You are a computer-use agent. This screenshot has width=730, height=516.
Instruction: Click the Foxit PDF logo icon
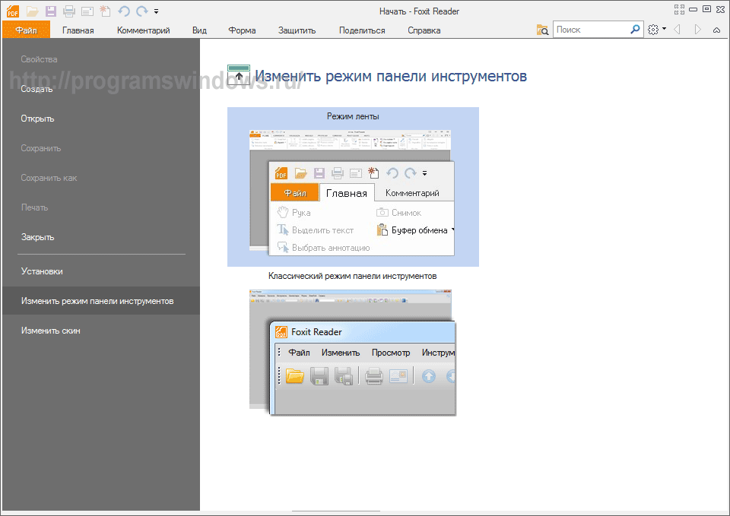(x=13, y=11)
